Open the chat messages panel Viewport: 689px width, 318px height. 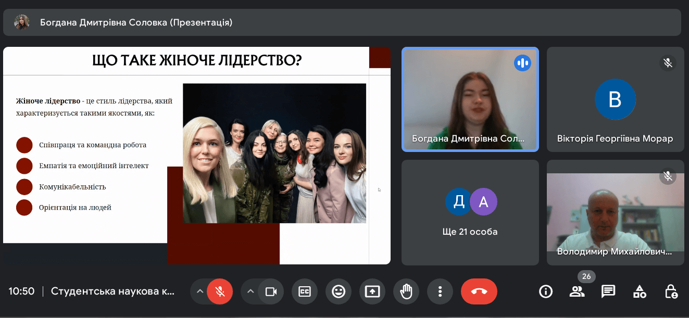coord(608,291)
